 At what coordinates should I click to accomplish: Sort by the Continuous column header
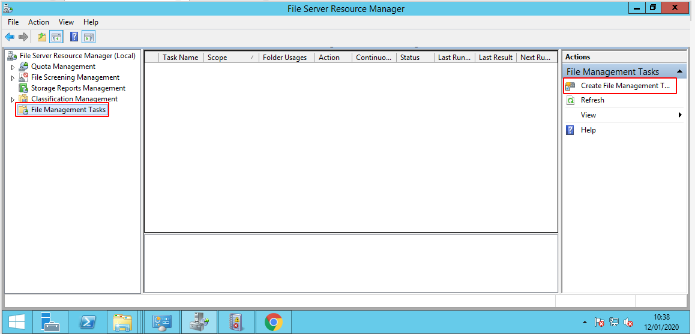click(x=374, y=58)
